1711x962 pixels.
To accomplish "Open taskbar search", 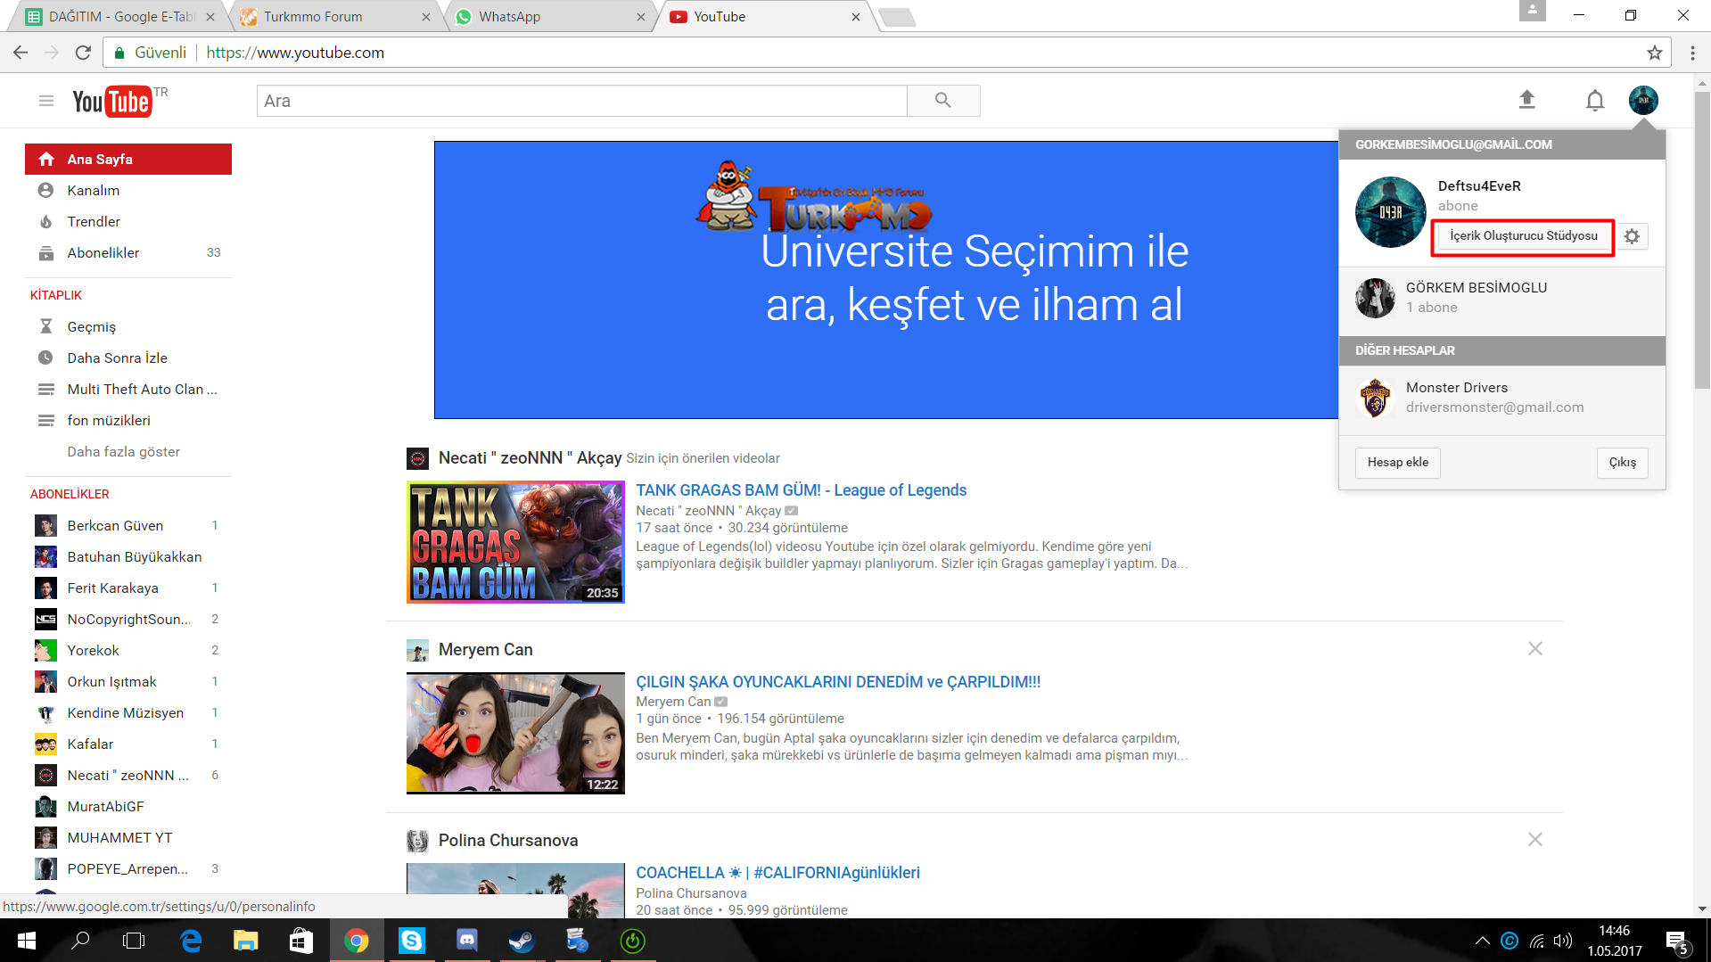I will click(80, 941).
